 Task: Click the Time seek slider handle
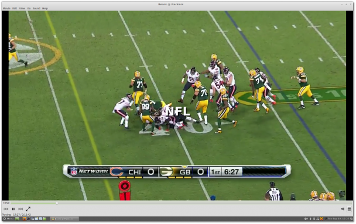[57, 203]
